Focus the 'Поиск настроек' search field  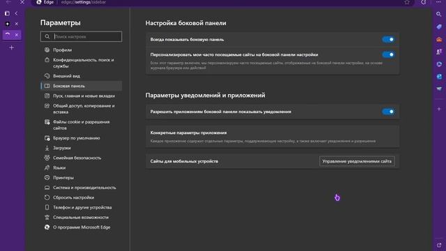[x=81, y=36]
